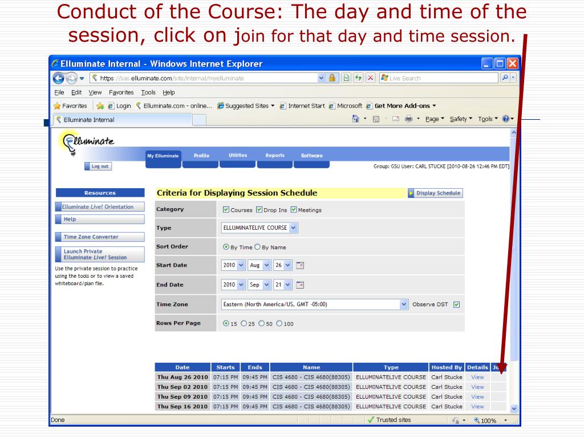
Task: Select the By Name sort order radio
Action: (257, 247)
